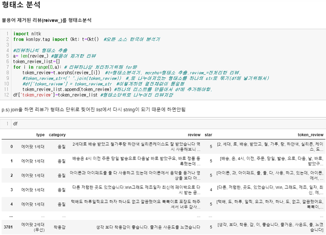Screen dimensions: 326x235
Task: Click the 'token_review_list=[]' code line
Action: [37, 62]
